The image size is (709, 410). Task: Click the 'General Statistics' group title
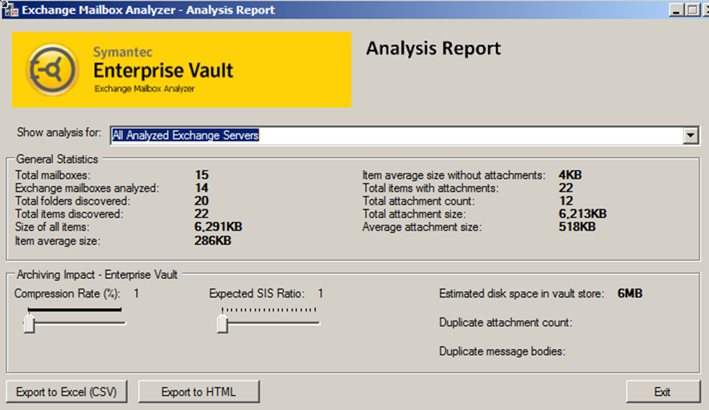click(57, 160)
